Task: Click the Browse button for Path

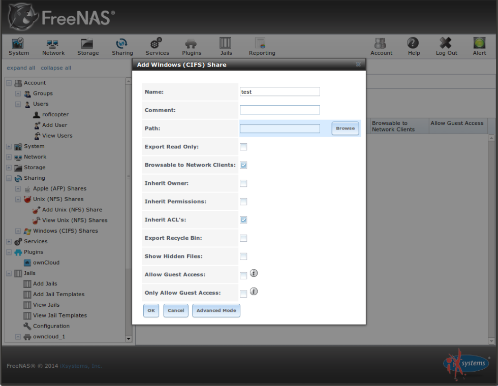Action: pos(345,128)
